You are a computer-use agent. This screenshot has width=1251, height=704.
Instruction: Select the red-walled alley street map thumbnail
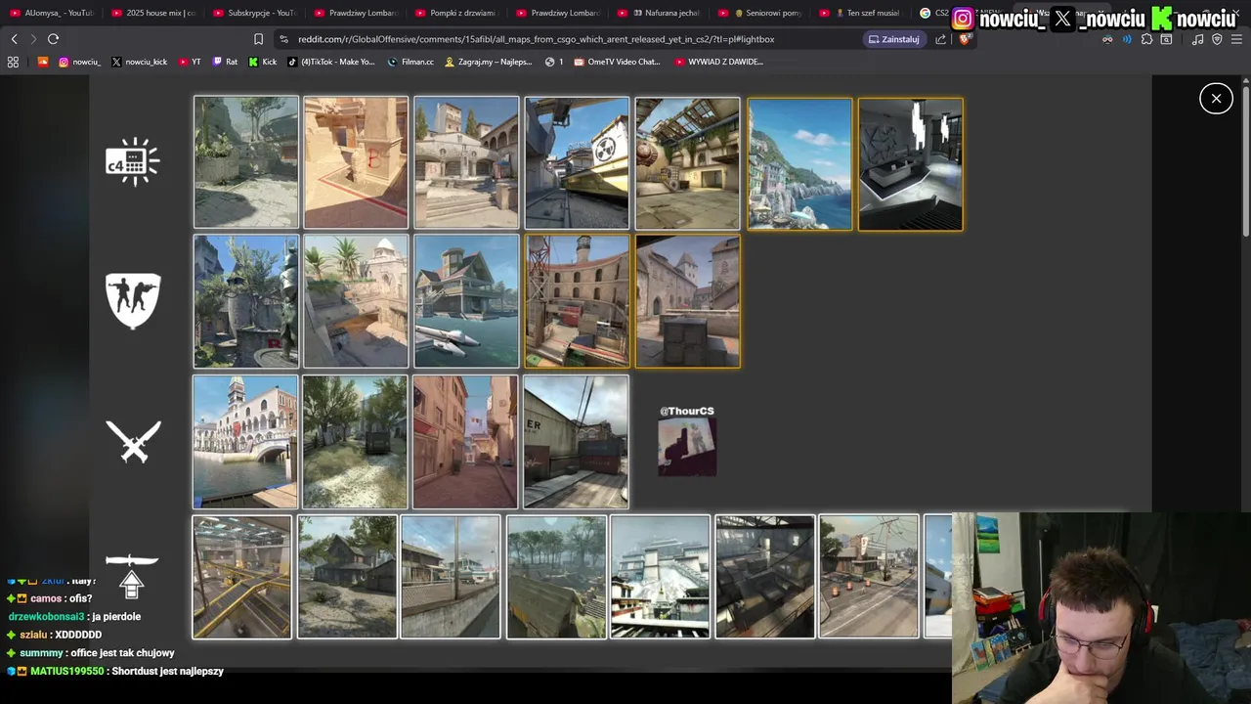pyautogui.click(x=465, y=442)
